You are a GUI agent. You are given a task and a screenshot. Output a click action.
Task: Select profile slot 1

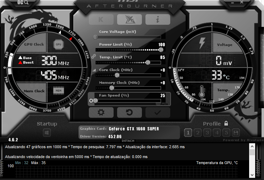188,133
